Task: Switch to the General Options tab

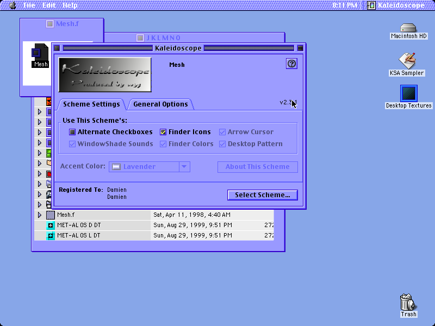Action: 160,104
